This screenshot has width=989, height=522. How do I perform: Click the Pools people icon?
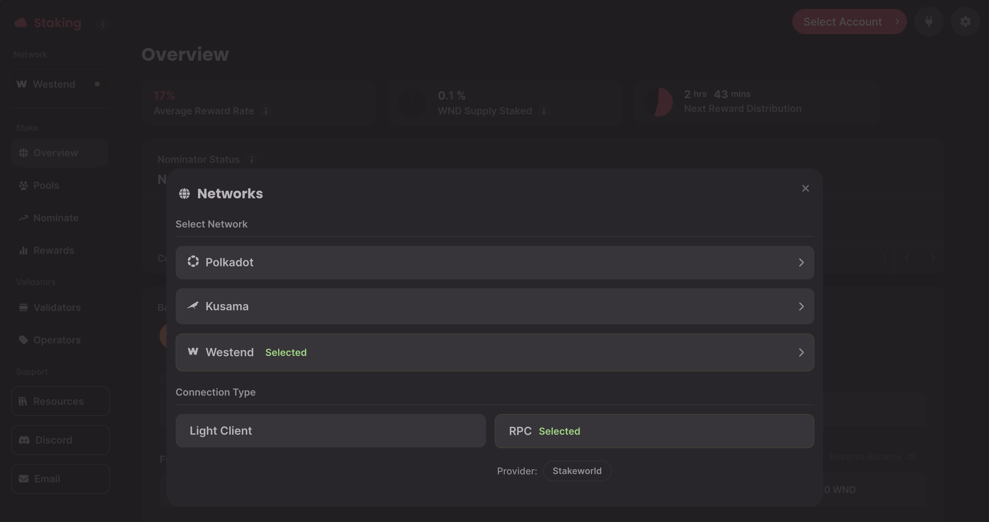pyautogui.click(x=23, y=185)
